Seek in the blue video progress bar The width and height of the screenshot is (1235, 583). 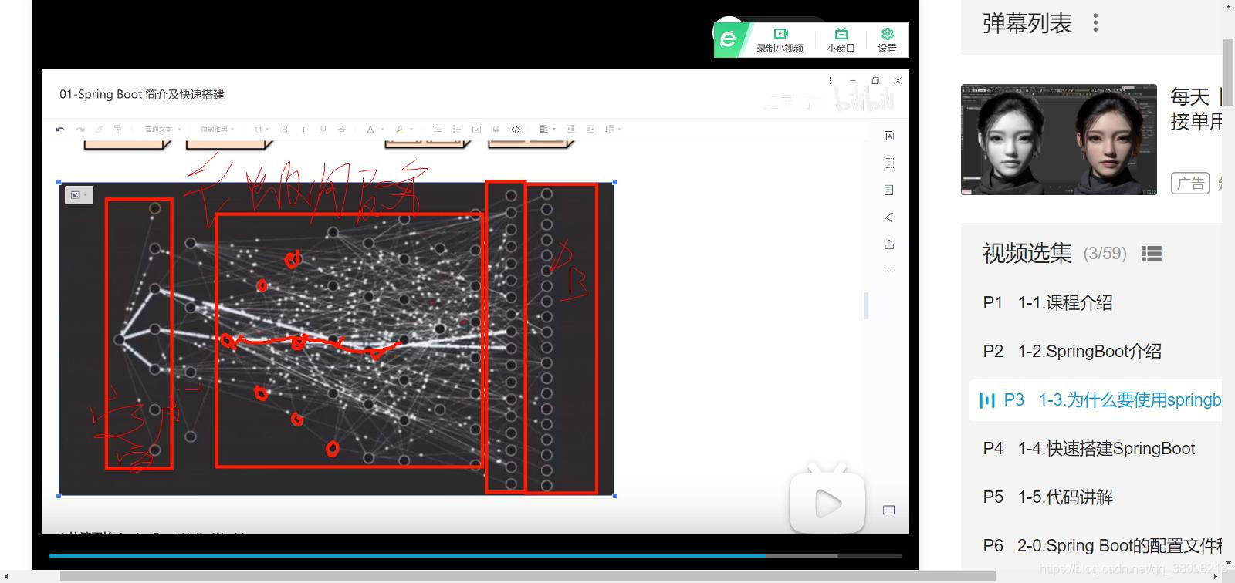(475, 555)
